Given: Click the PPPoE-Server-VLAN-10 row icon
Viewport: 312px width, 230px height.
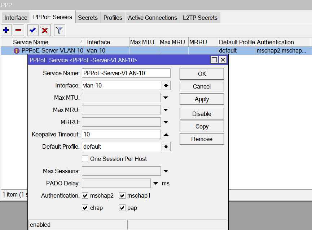Looking at the screenshot, I should point(17,51).
